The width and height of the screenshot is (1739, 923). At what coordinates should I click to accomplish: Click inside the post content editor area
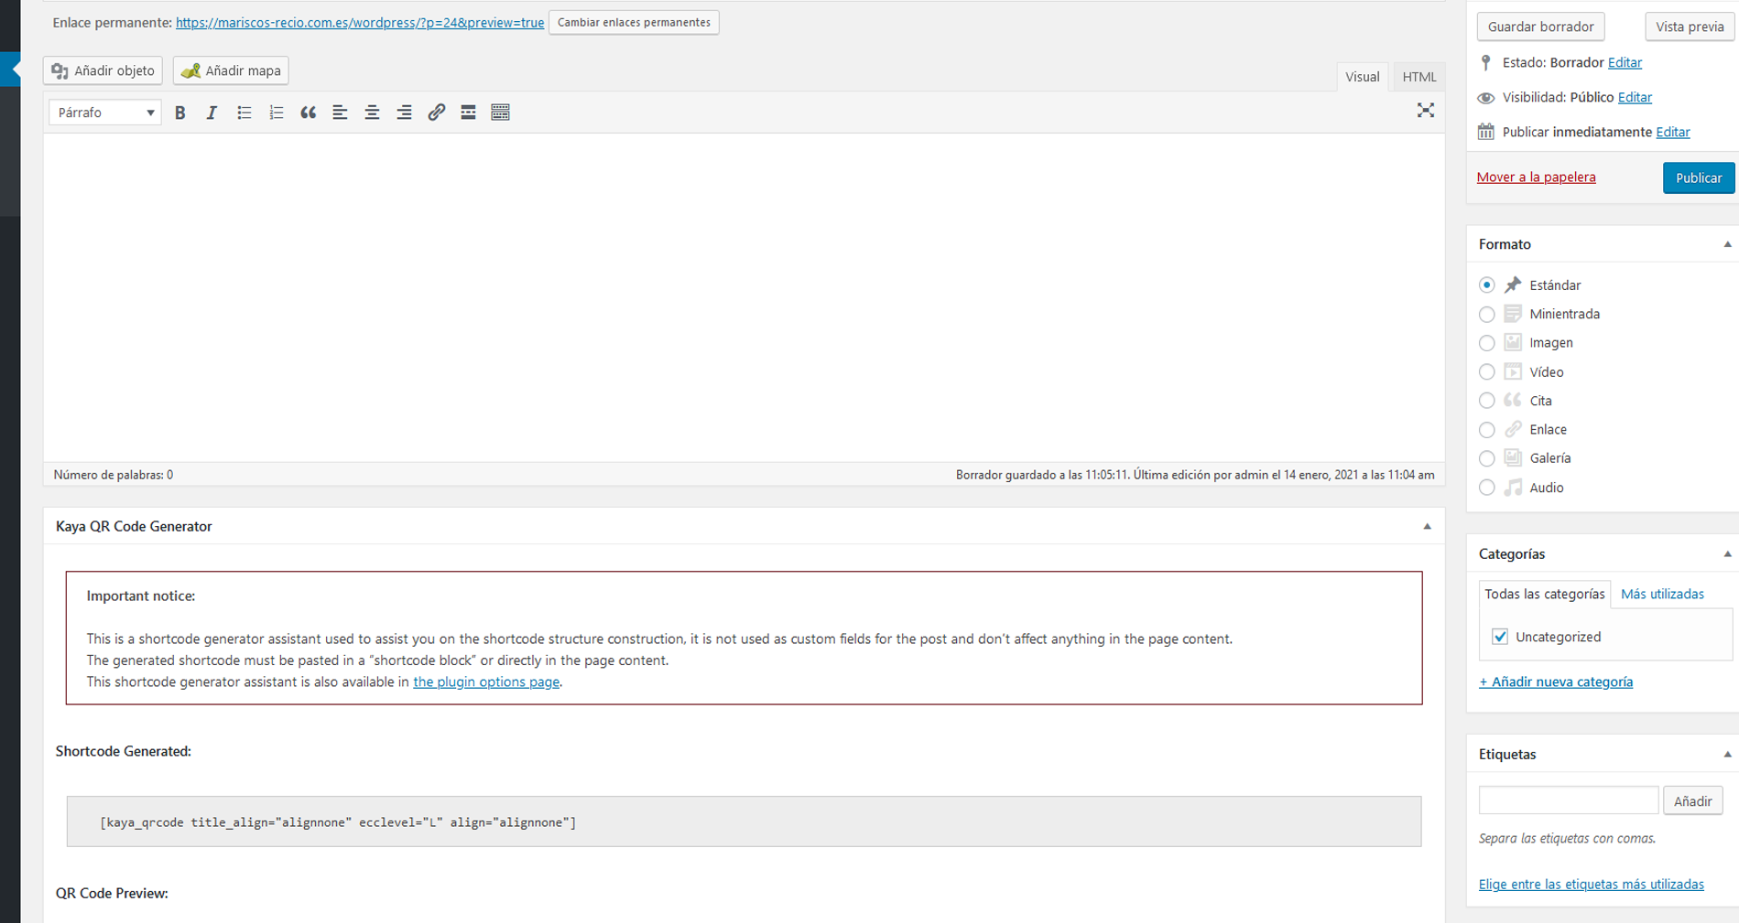pos(744,297)
